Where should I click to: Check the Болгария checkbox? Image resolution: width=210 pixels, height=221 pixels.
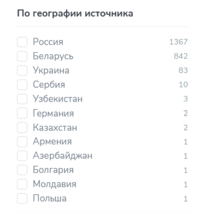coord(22,170)
